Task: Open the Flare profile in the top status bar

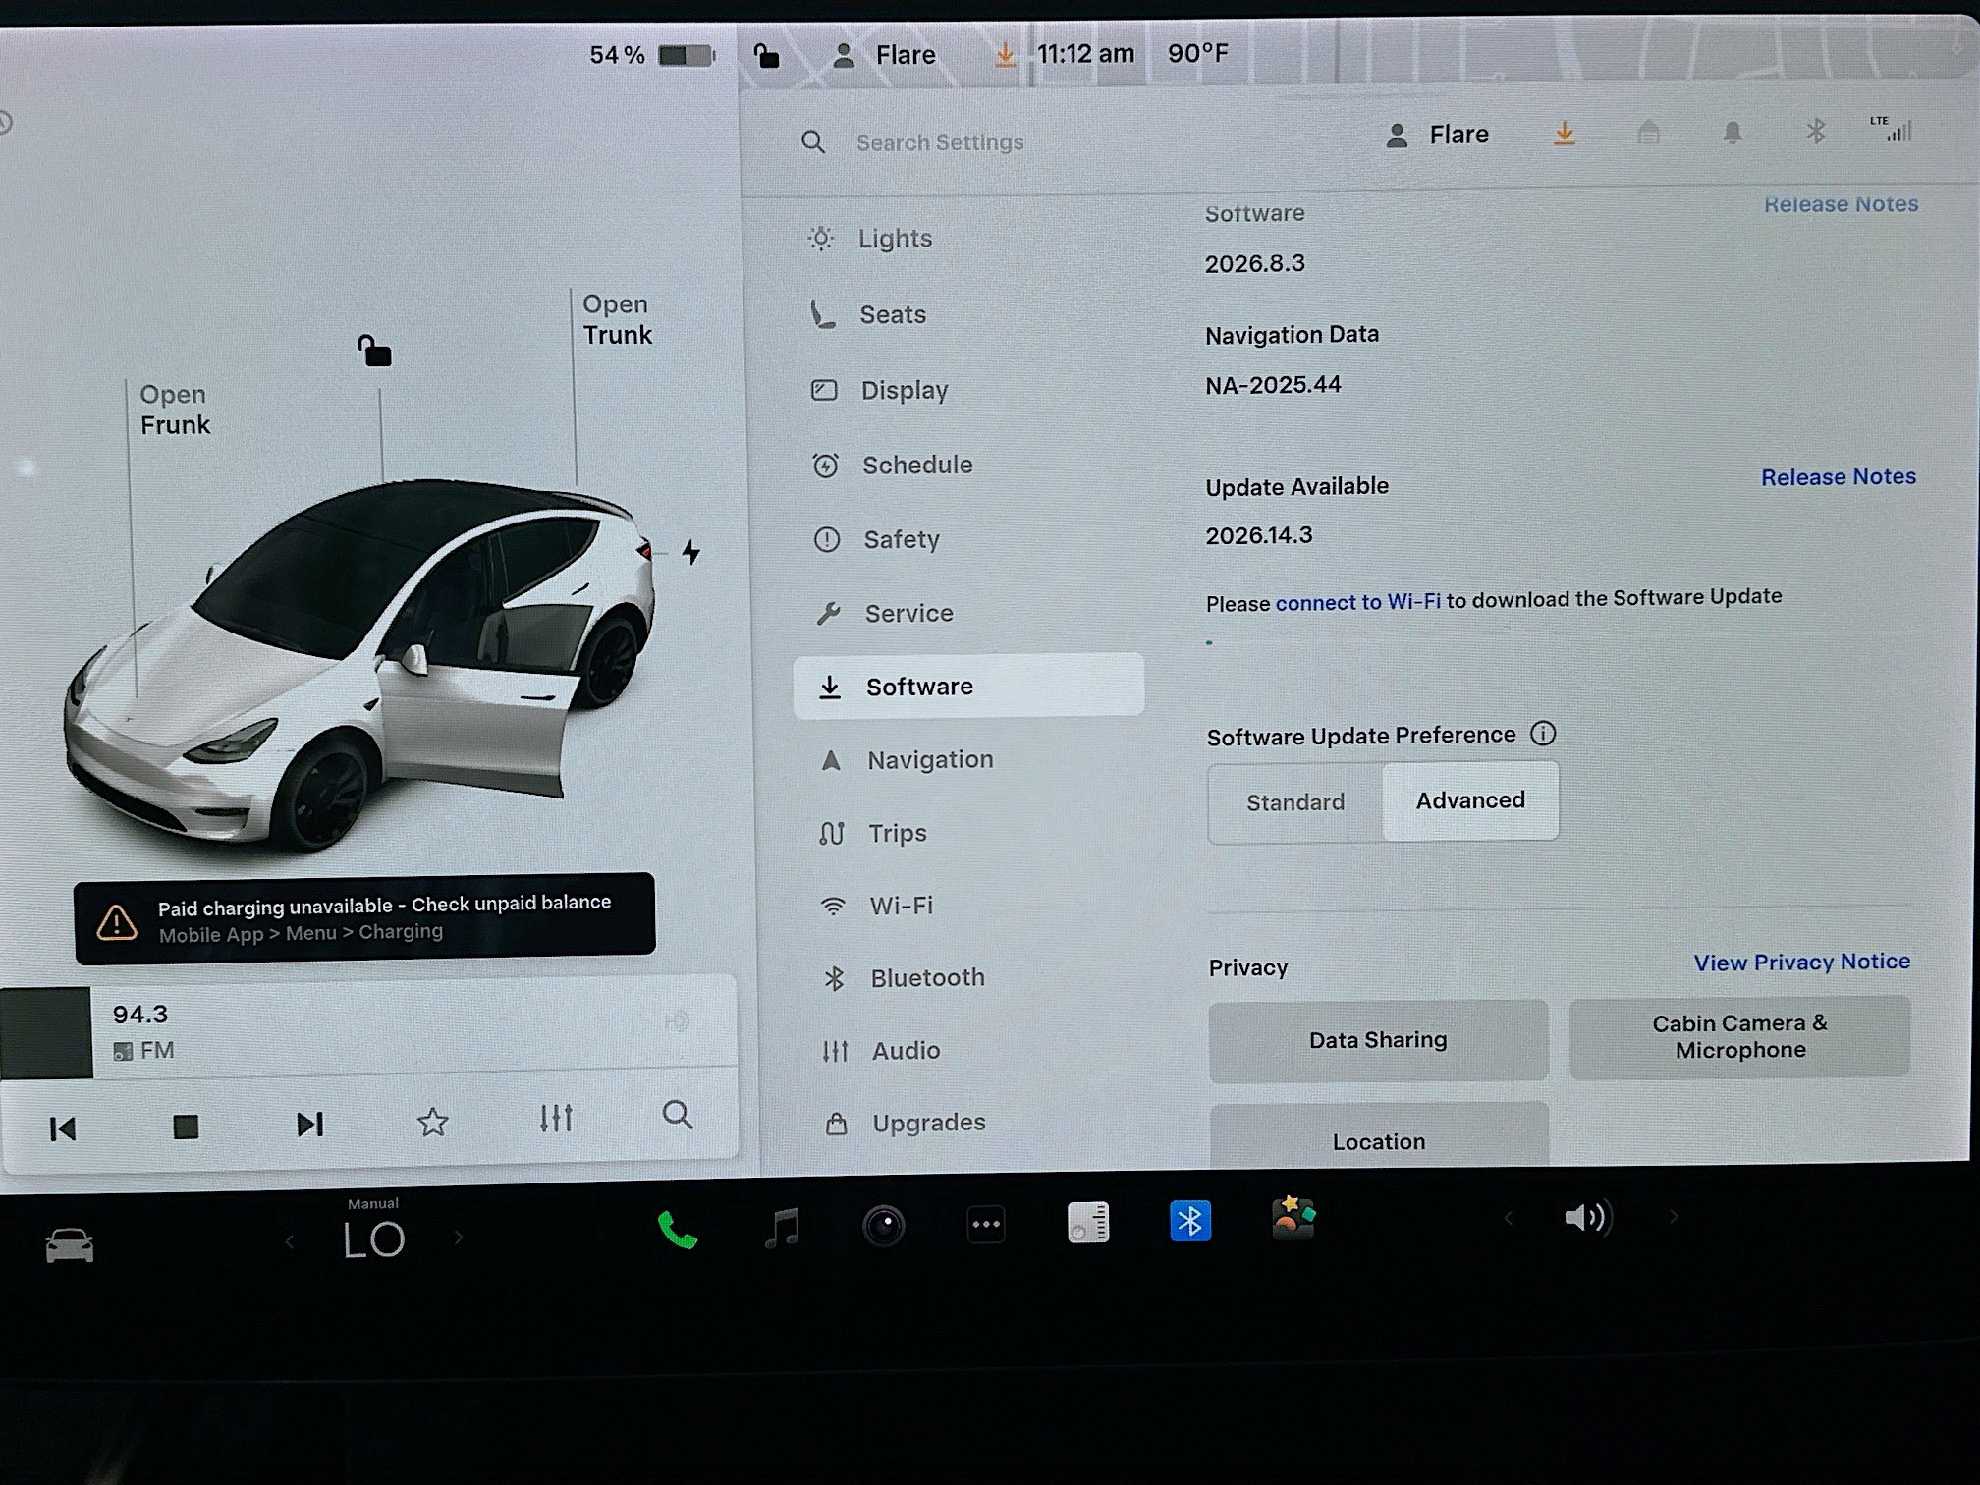Action: (x=884, y=55)
